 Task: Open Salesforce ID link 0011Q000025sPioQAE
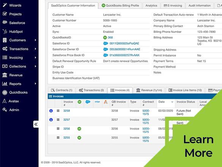click(124, 43)
